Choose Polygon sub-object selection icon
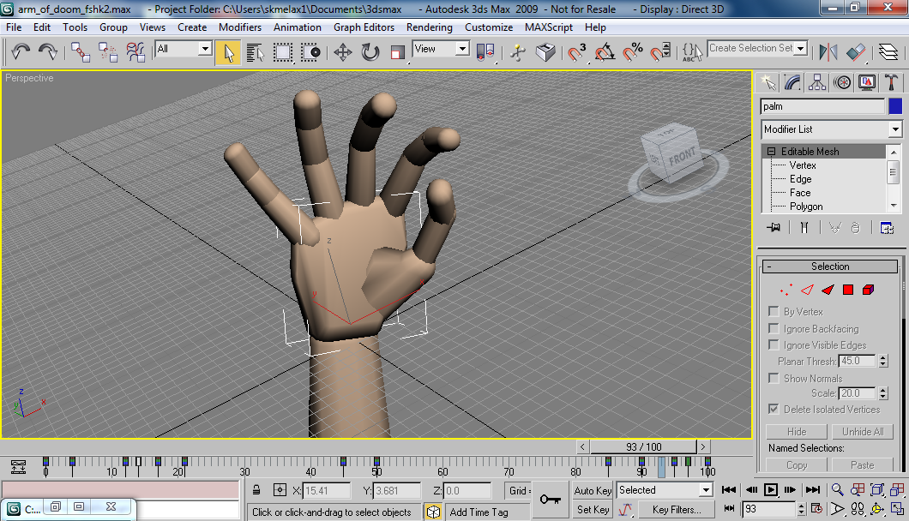This screenshot has width=909, height=521. 848,290
